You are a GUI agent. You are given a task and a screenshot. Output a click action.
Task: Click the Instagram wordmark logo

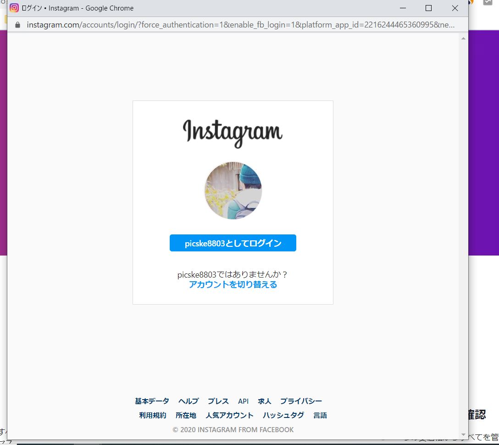click(x=233, y=133)
